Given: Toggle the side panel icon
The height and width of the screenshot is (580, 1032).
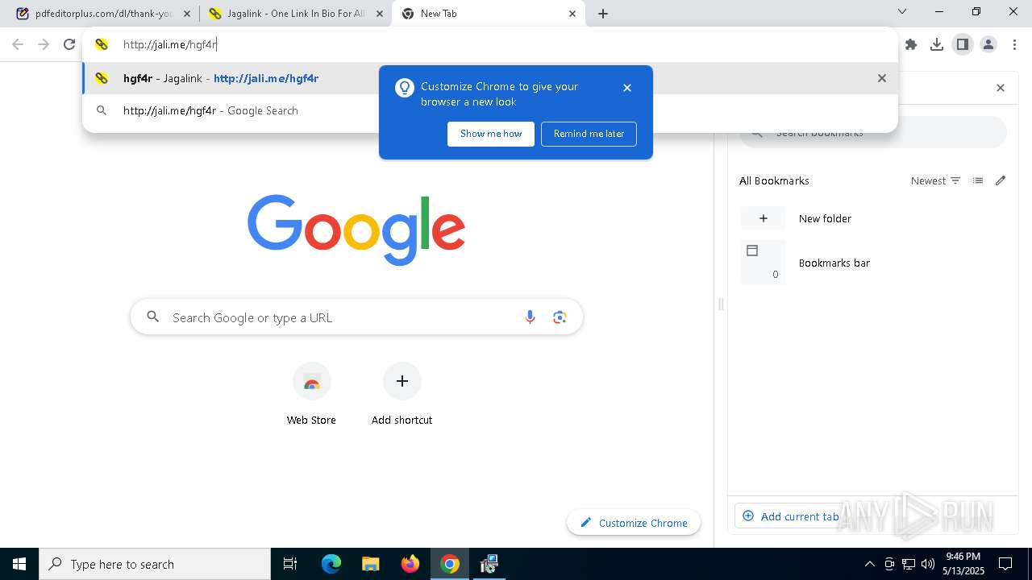Looking at the screenshot, I should [963, 44].
